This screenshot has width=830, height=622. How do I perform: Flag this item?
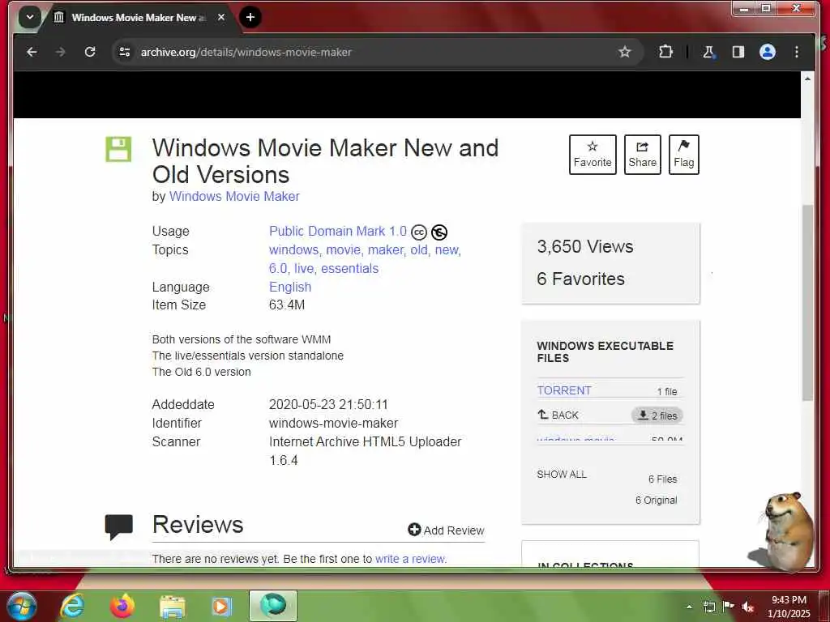(x=683, y=155)
